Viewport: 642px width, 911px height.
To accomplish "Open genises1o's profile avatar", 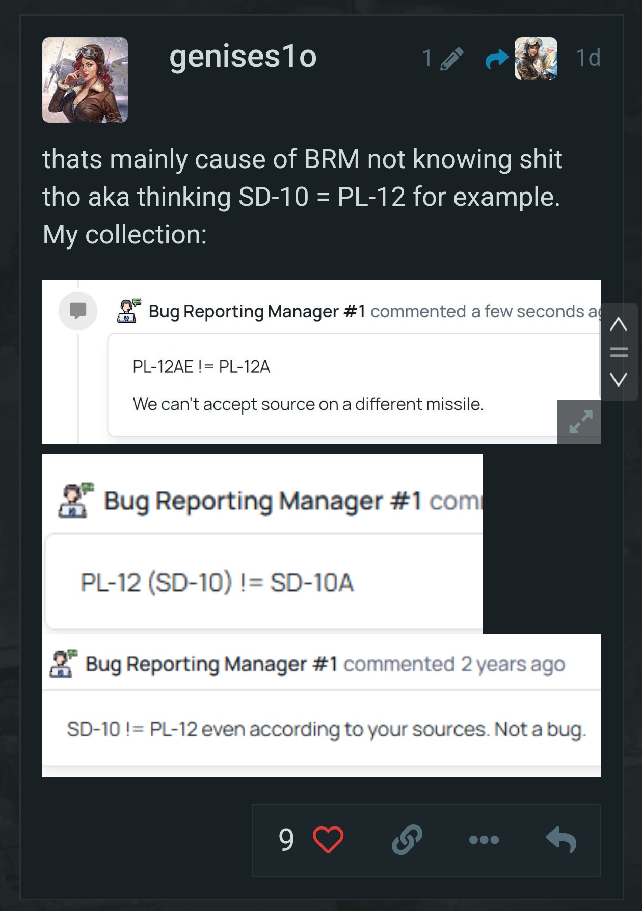I will pyautogui.click(x=85, y=80).
